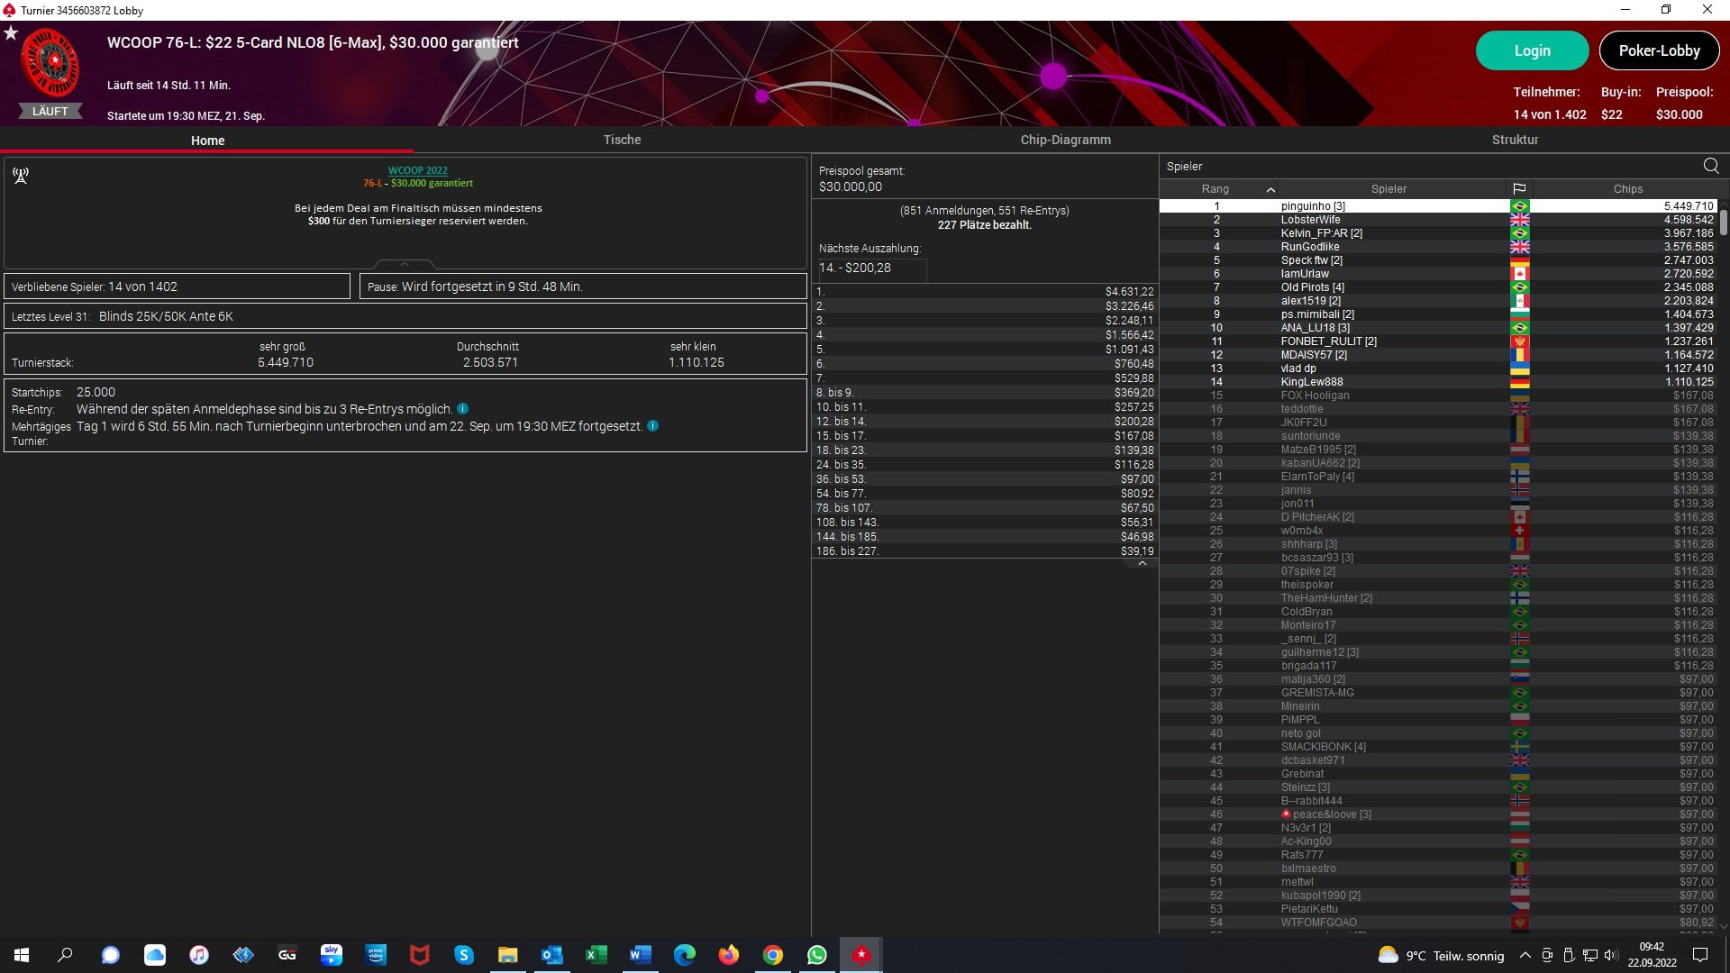This screenshot has width=1730, height=973.
Task: Open the volume tray icon
Action: [x=1611, y=955]
